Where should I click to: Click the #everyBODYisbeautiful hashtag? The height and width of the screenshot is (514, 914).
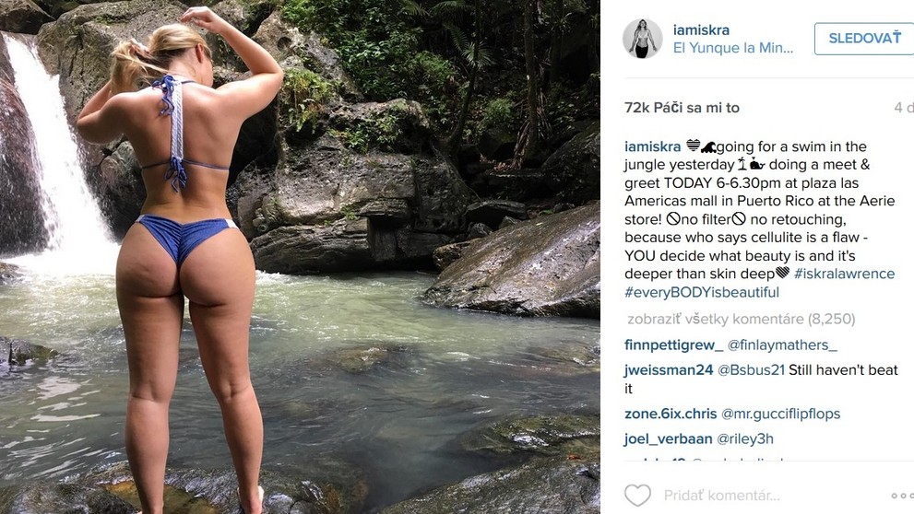click(x=701, y=292)
